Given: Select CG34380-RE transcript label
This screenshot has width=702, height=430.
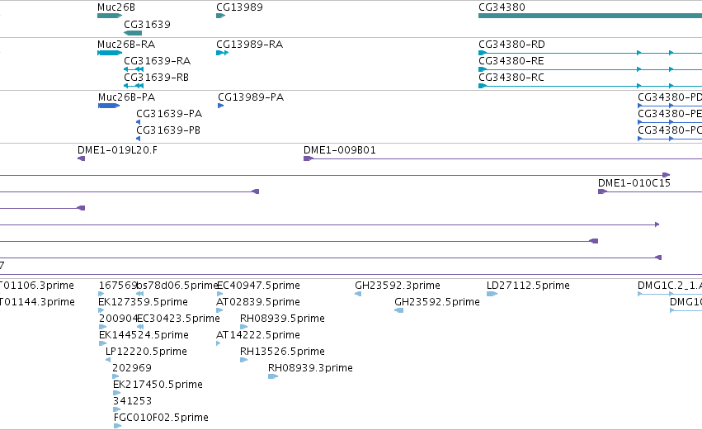Looking at the screenshot, I should click(511, 60).
